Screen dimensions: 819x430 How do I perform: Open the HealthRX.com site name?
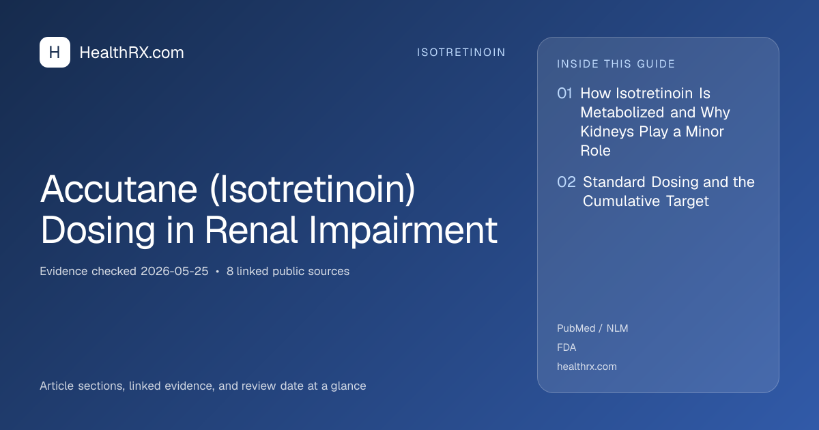pyautogui.click(x=132, y=53)
